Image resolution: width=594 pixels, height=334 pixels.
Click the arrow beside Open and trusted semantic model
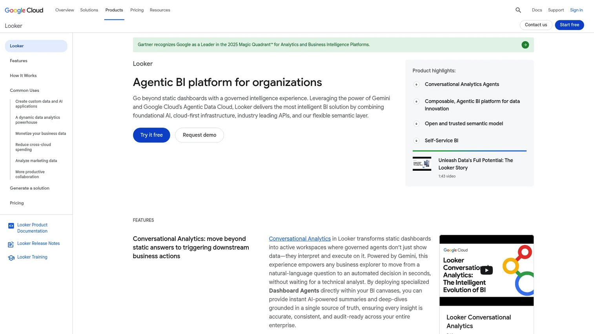coord(416,124)
